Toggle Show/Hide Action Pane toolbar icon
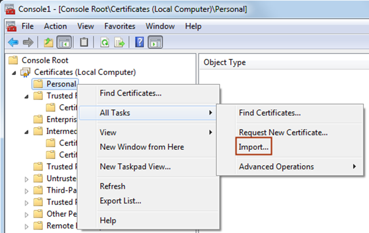 (155, 43)
